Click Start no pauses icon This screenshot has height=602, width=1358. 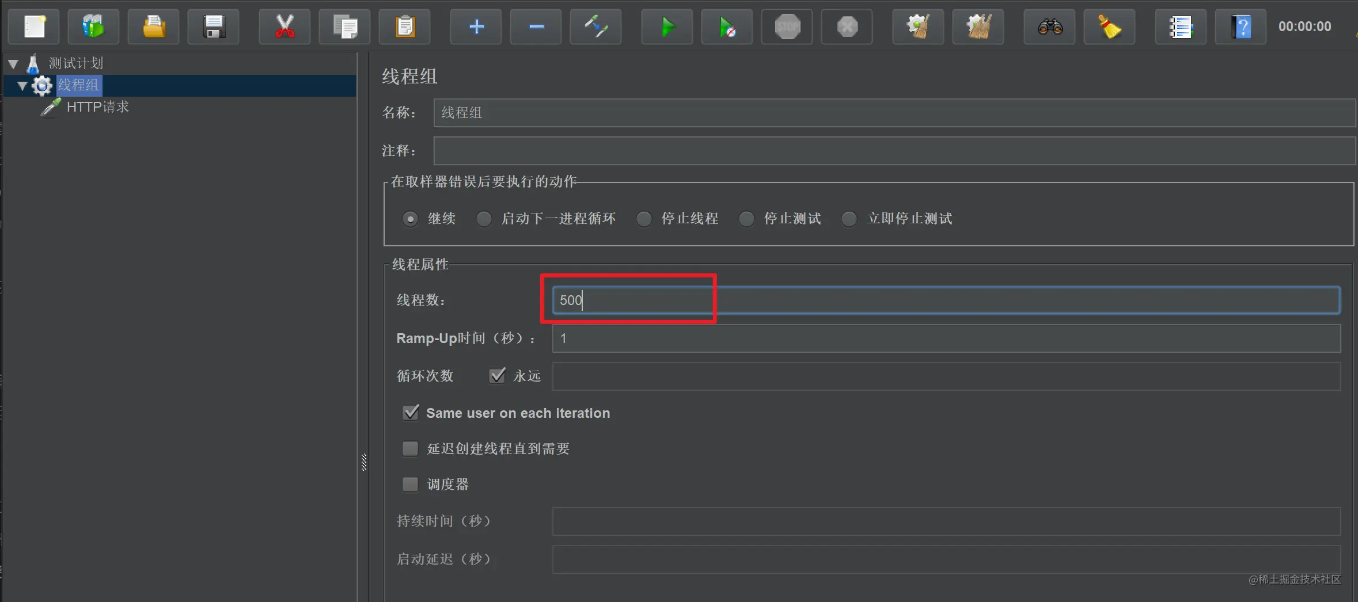[727, 26]
